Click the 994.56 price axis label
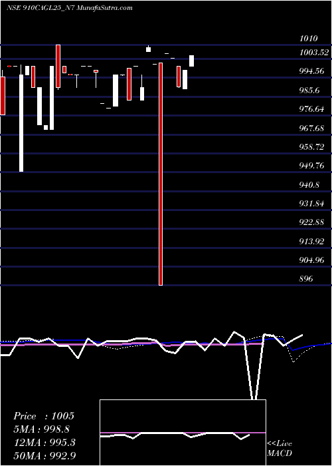The image size is (332, 466). [311, 71]
